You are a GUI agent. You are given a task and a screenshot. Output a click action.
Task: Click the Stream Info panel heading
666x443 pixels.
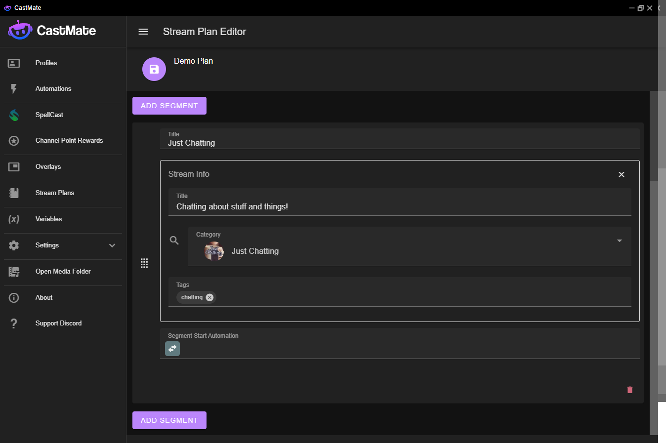189,174
